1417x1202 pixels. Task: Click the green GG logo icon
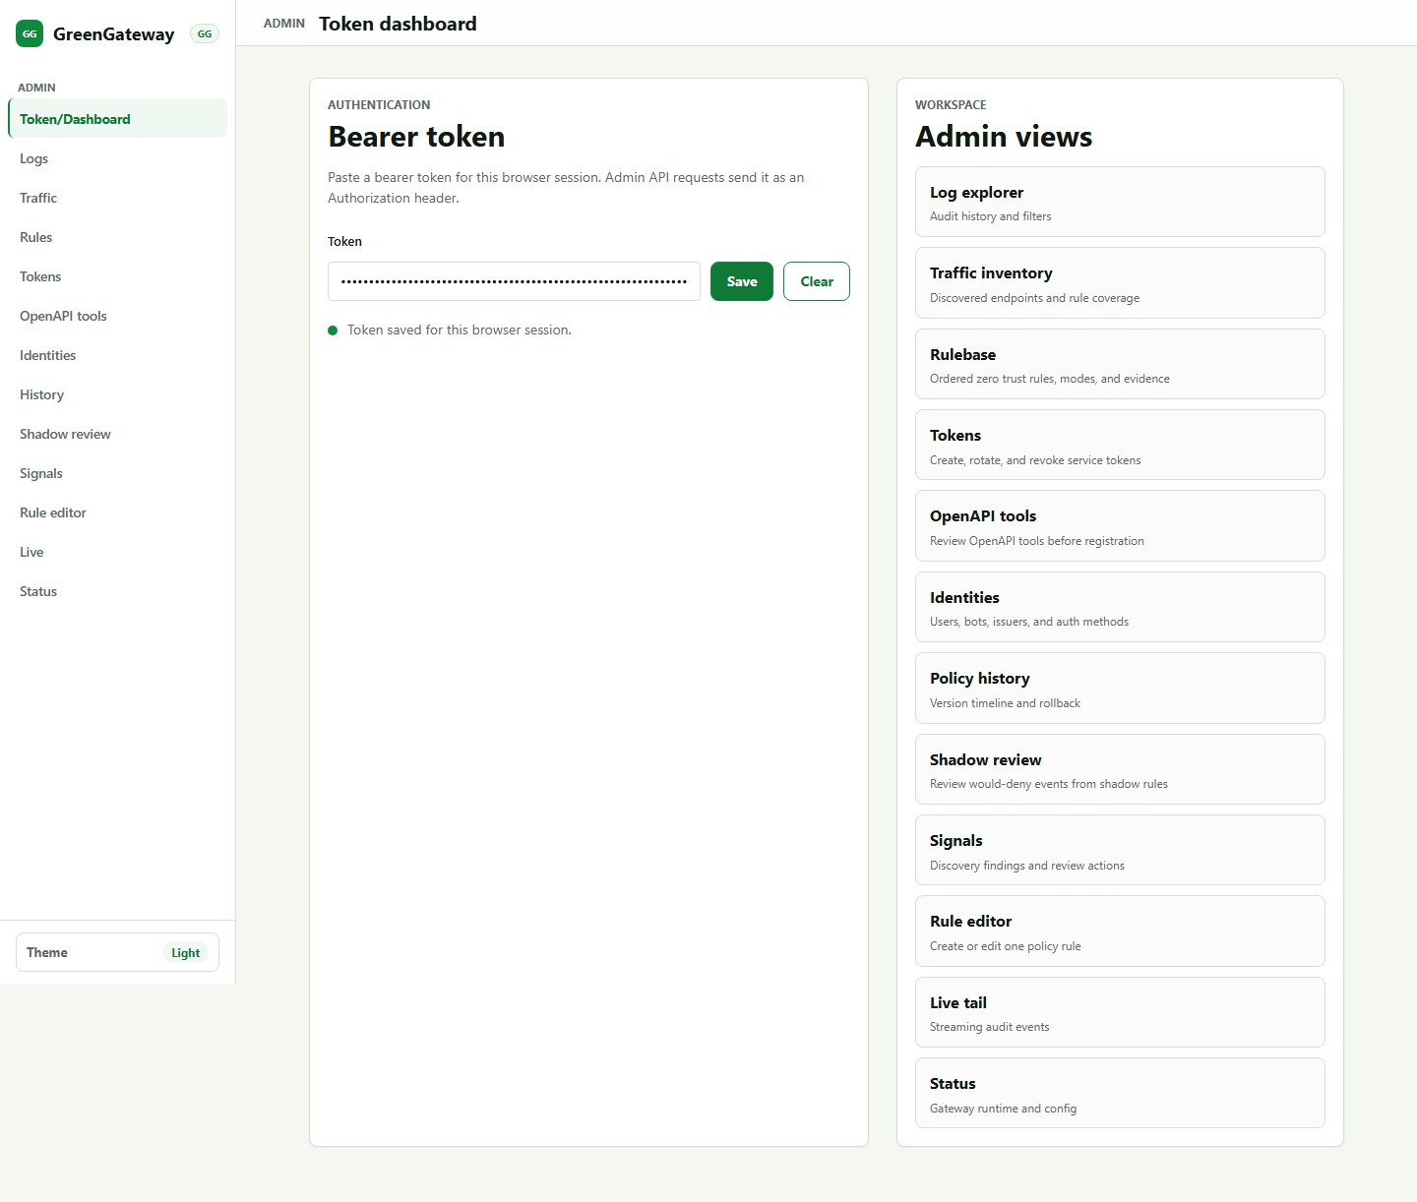click(30, 33)
